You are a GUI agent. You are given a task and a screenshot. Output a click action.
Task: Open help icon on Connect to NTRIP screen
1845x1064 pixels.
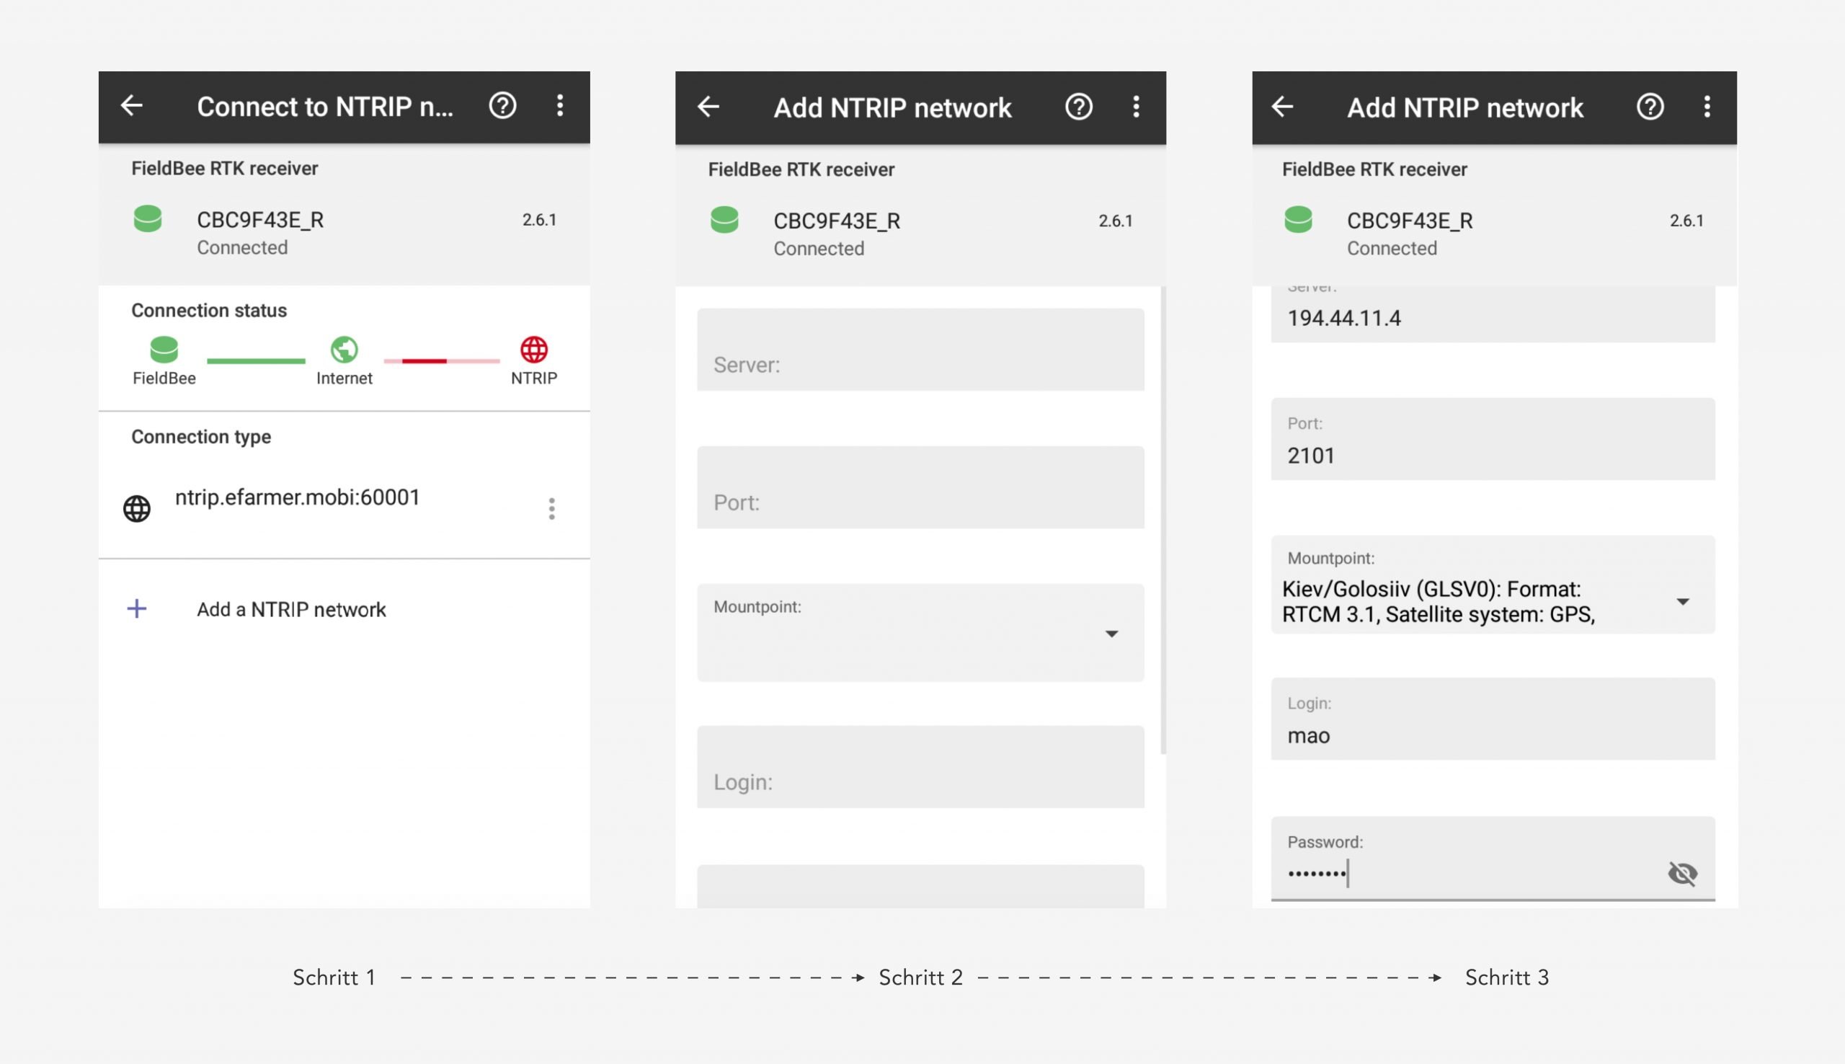pyautogui.click(x=502, y=106)
